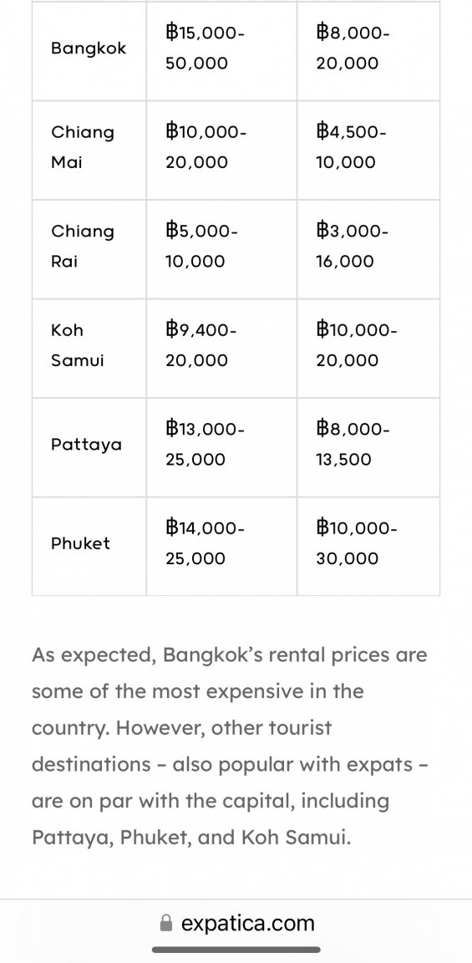Tap the Koh Samui city cell
This screenshot has height=963, width=472.
pyautogui.click(x=89, y=349)
